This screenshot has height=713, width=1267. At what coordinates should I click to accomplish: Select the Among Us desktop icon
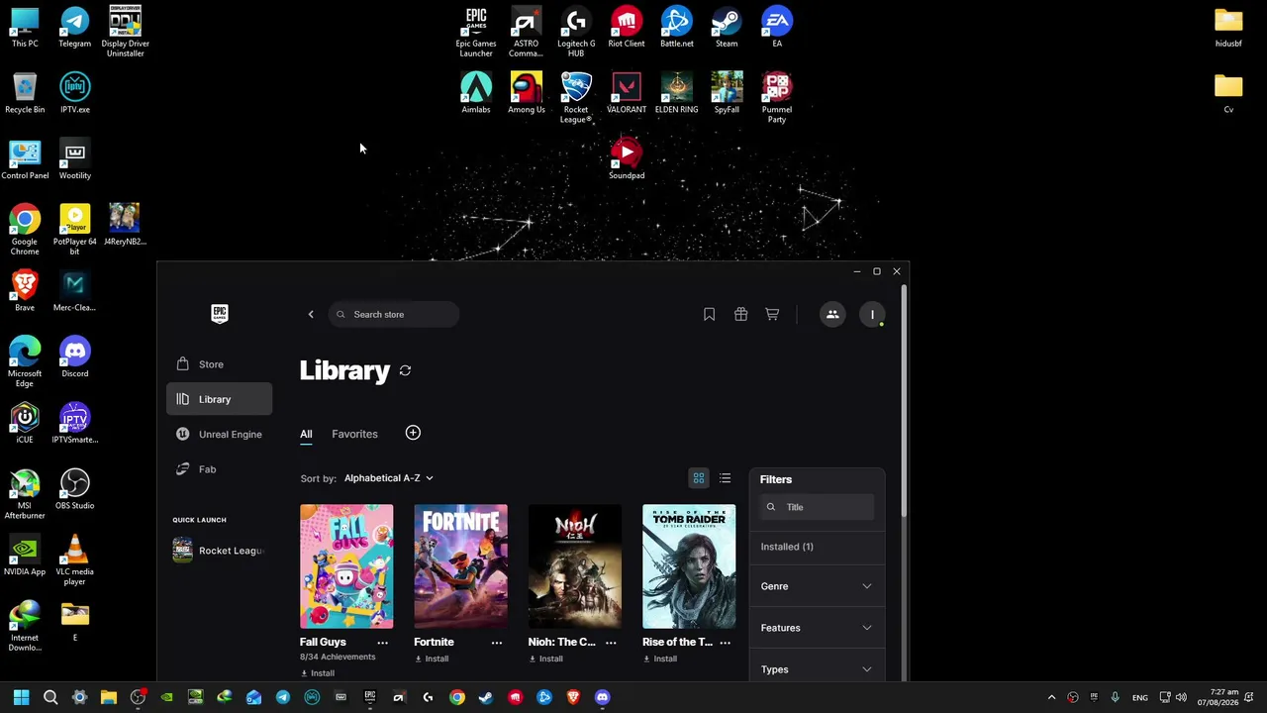(x=527, y=93)
